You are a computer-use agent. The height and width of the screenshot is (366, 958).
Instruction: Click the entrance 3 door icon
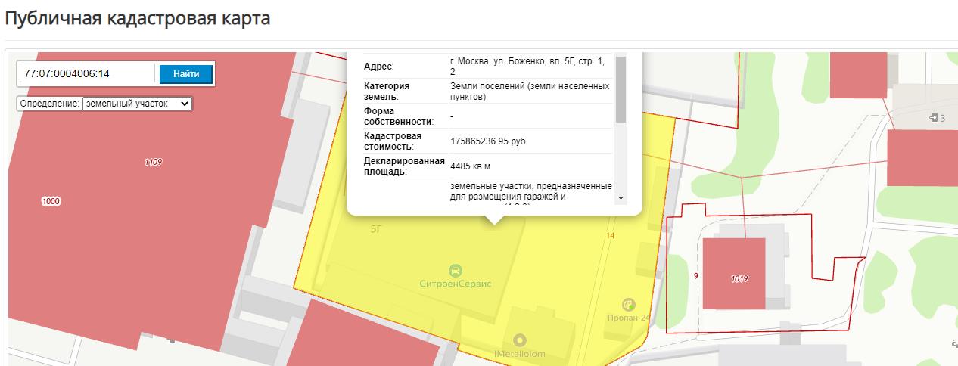[933, 118]
